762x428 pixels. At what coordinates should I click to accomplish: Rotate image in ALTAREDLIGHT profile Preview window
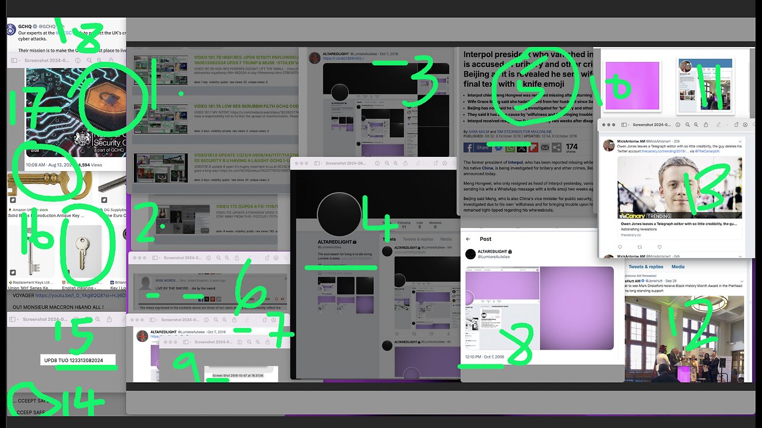click(x=436, y=163)
